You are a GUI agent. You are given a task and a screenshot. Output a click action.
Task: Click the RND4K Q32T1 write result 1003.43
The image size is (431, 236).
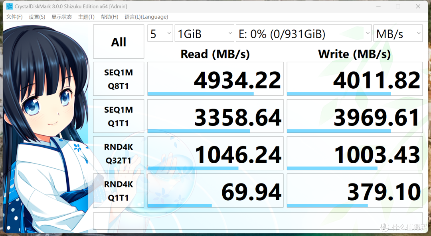[x=355, y=154]
